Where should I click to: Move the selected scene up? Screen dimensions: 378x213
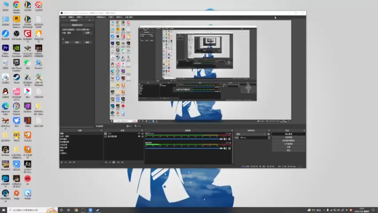pyautogui.click(x=70, y=162)
